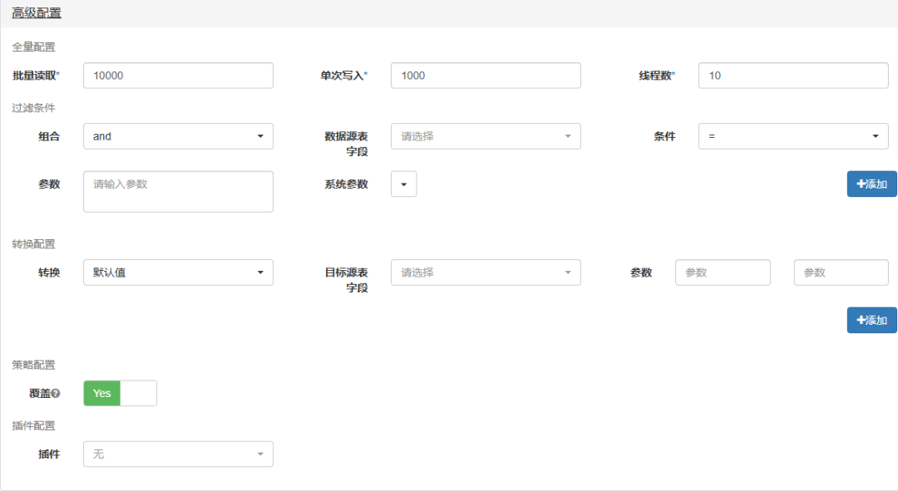Open the 目标源表字段 dropdown
This screenshot has height=491, width=898.
pyautogui.click(x=486, y=273)
